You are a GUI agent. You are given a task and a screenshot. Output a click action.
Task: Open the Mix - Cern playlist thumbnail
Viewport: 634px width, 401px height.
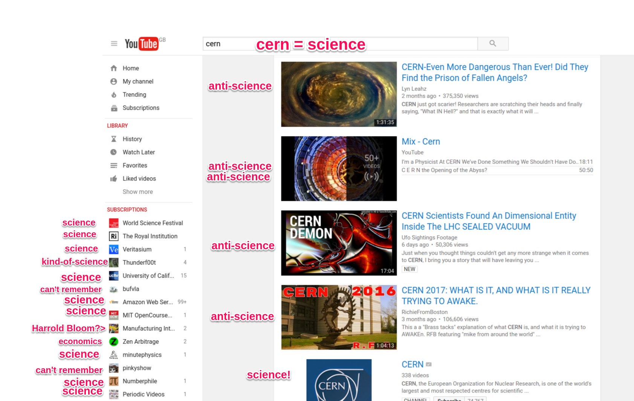pyautogui.click(x=339, y=169)
